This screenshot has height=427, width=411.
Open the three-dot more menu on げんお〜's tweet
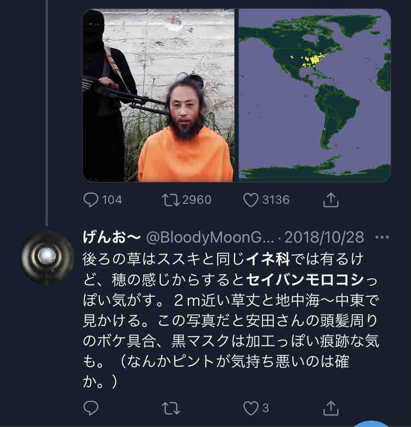tap(382, 237)
